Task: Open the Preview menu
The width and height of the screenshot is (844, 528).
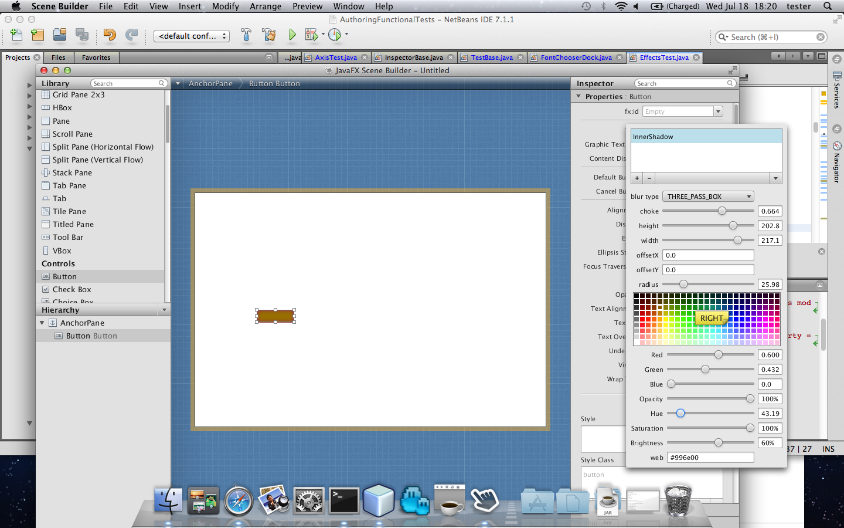Action: click(x=308, y=6)
